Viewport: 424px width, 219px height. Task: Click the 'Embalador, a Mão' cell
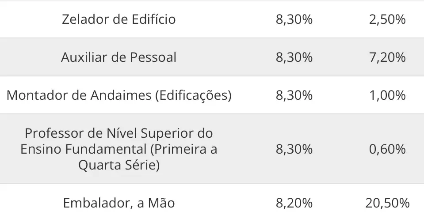(119, 203)
